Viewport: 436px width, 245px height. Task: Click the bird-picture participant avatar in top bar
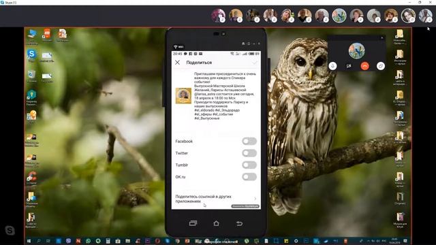(x=339, y=15)
